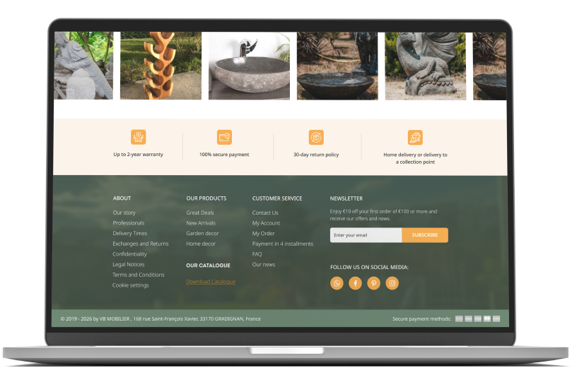The width and height of the screenshot is (577, 387).
Task: Open the Garden decor link
Action: pos(202,233)
